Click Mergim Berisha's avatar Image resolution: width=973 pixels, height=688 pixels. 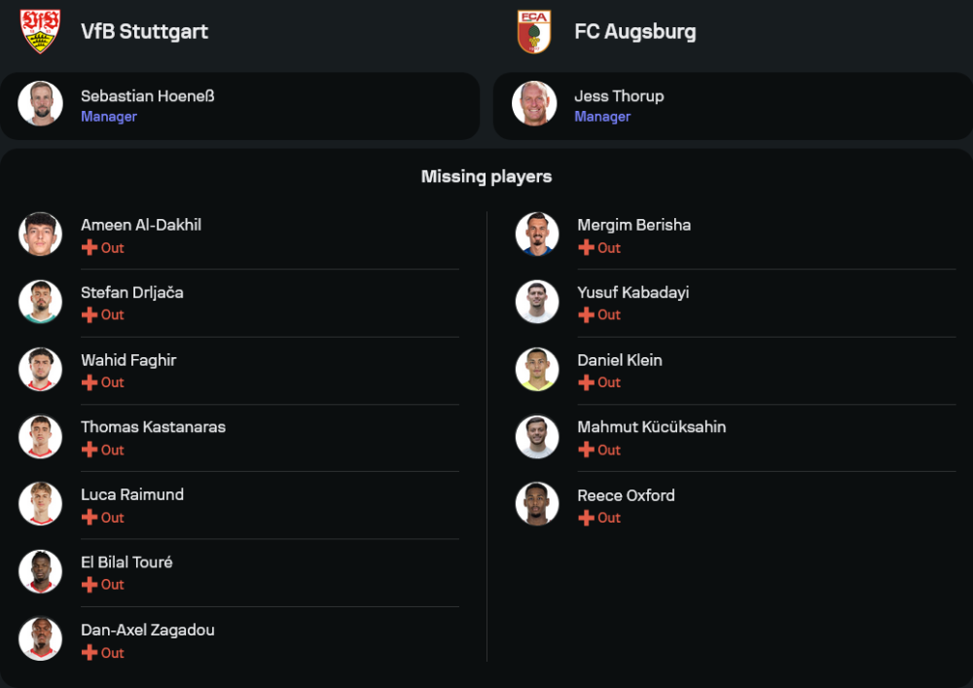pos(537,235)
